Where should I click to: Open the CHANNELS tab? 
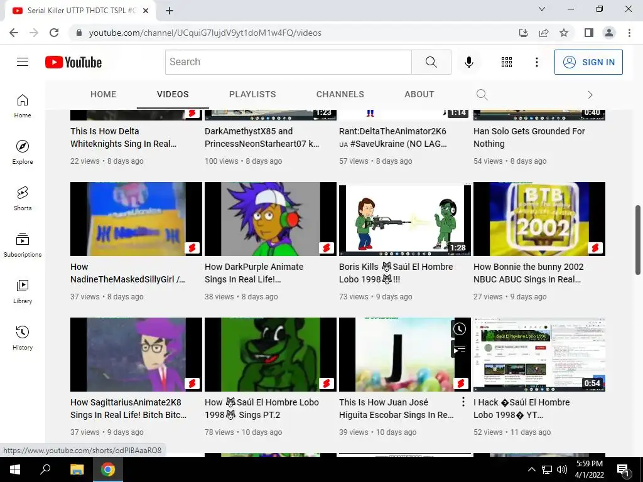point(340,94)
